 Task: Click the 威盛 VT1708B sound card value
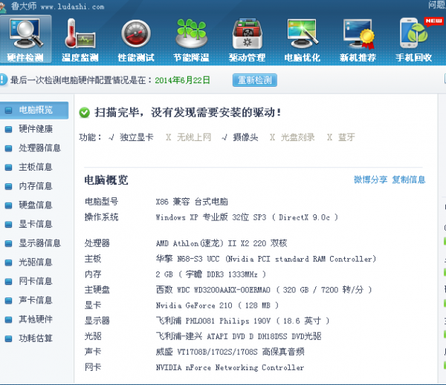(x=230, y=352)
